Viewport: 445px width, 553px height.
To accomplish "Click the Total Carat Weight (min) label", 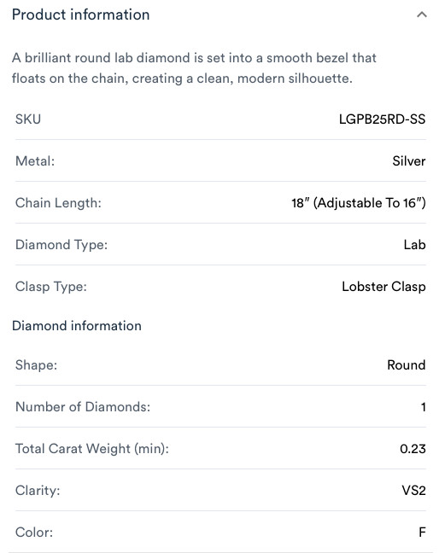I will [92, 449].
